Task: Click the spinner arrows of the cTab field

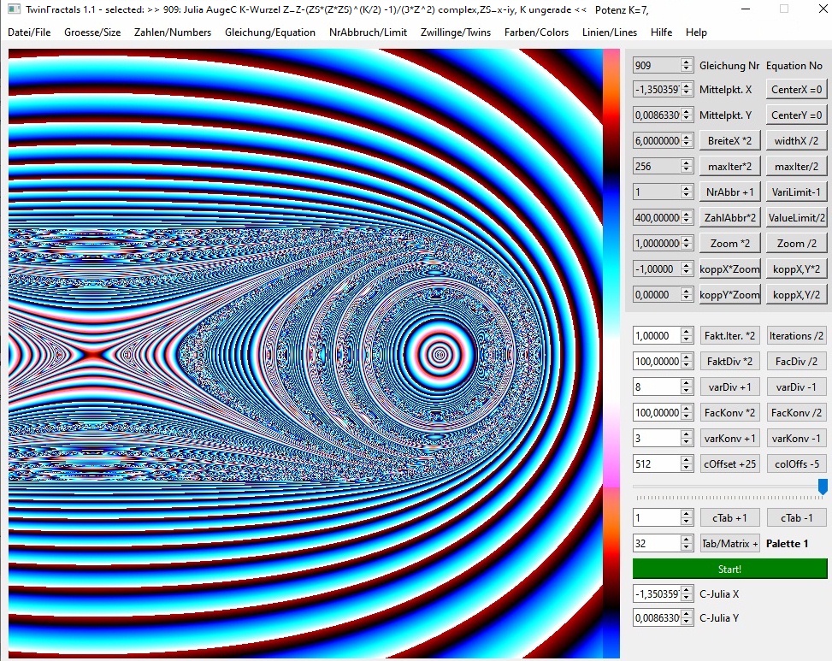Action: pyautogui.click(x=687, y=517)
